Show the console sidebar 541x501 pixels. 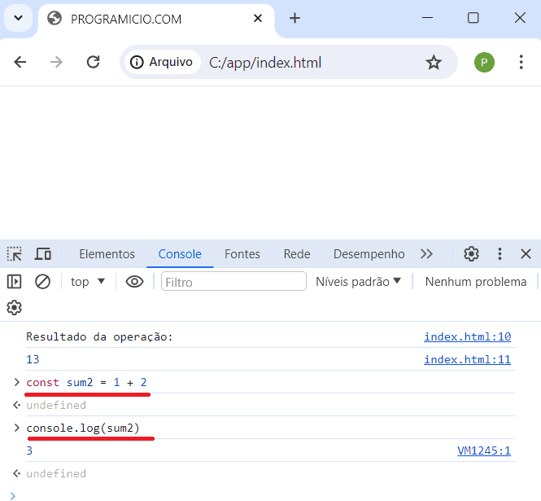(15, 282)
